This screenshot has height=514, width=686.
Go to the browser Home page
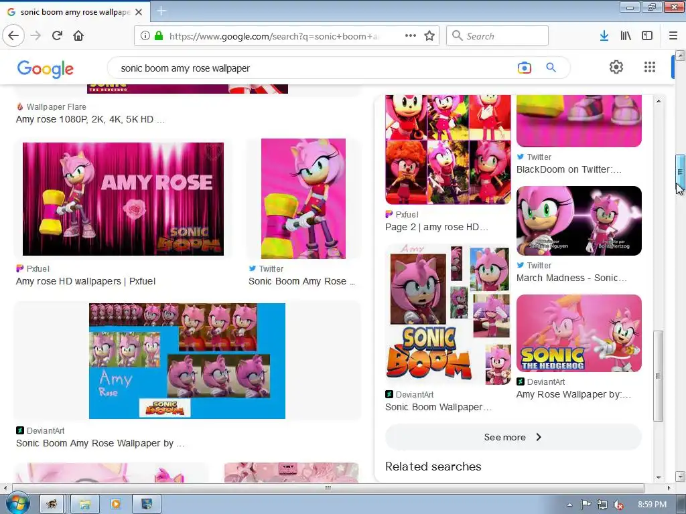[x=78, y=35]
